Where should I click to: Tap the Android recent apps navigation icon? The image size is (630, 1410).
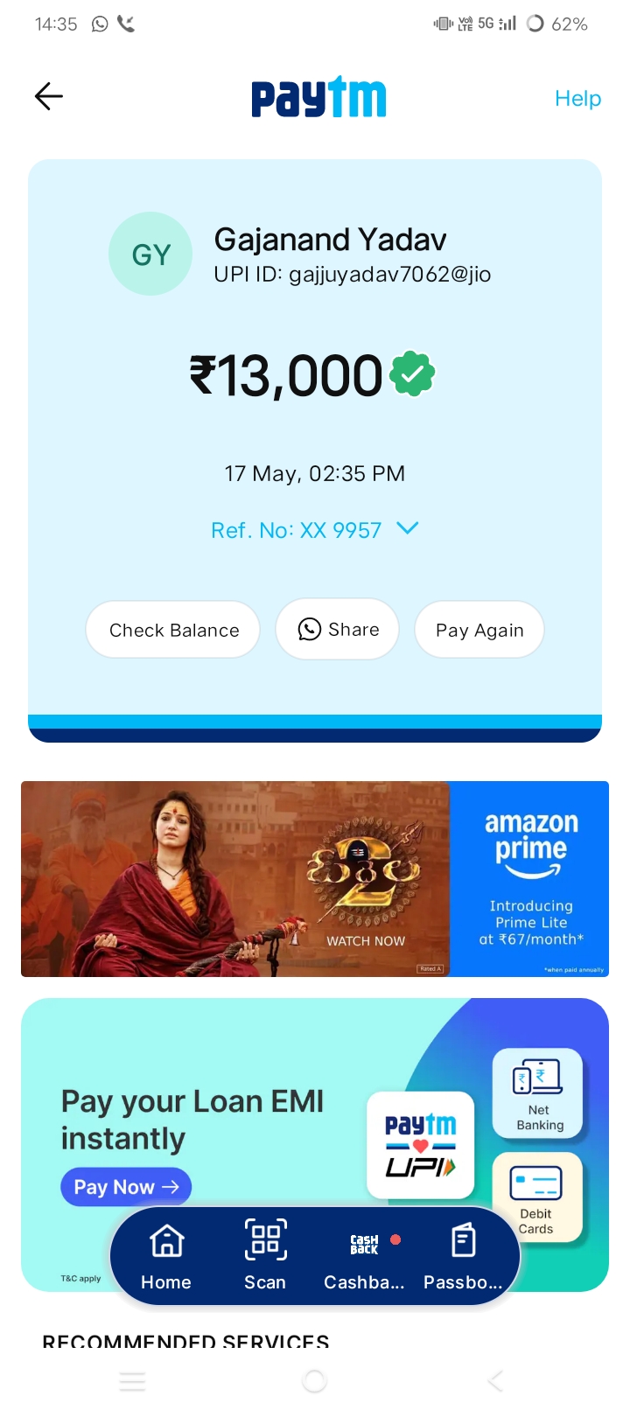coord(133,1382)
